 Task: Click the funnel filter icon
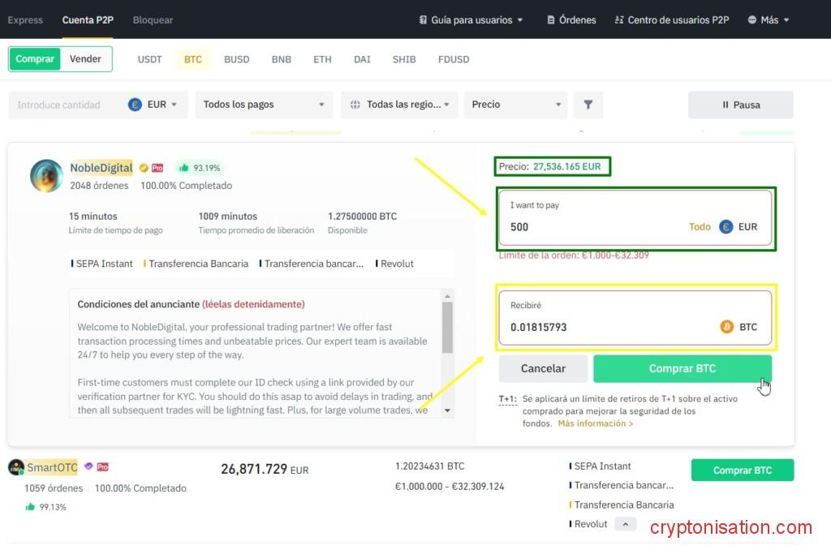pos(588,105)
